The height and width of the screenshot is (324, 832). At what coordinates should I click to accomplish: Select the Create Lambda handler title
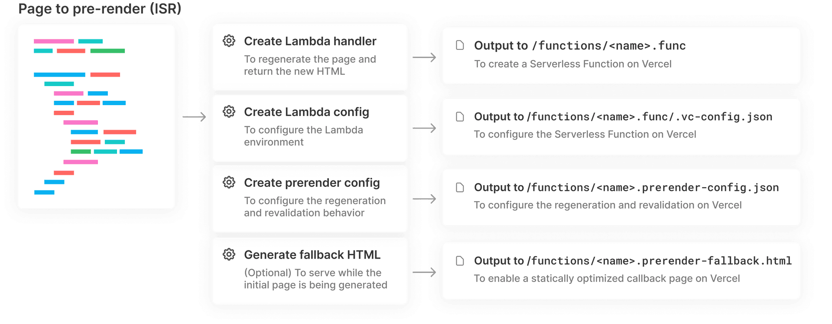tap(310, 41)
